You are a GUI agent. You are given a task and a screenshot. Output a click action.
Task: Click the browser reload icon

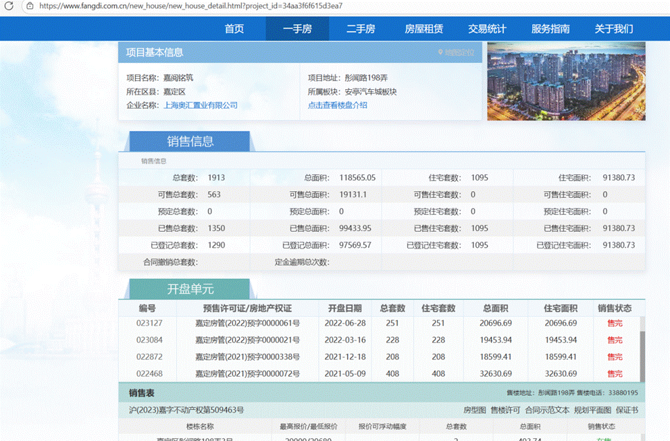click(10, 6)
